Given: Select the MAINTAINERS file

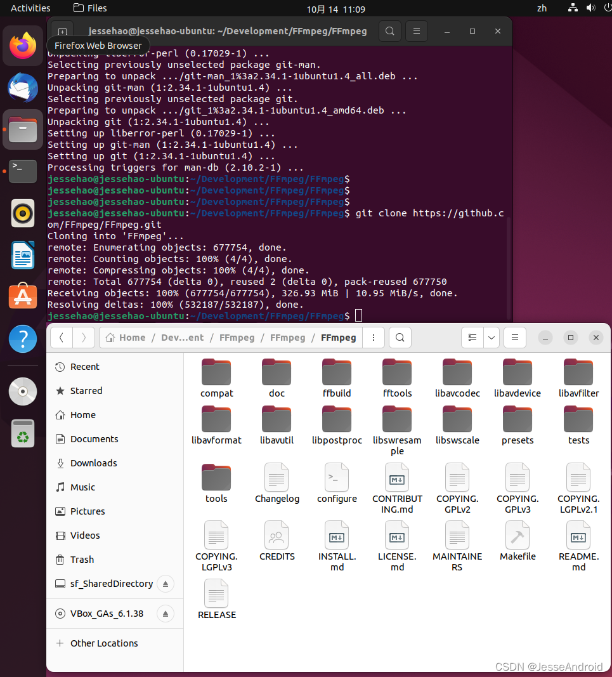Looking at the screenshot, I should tap(457, 546).
